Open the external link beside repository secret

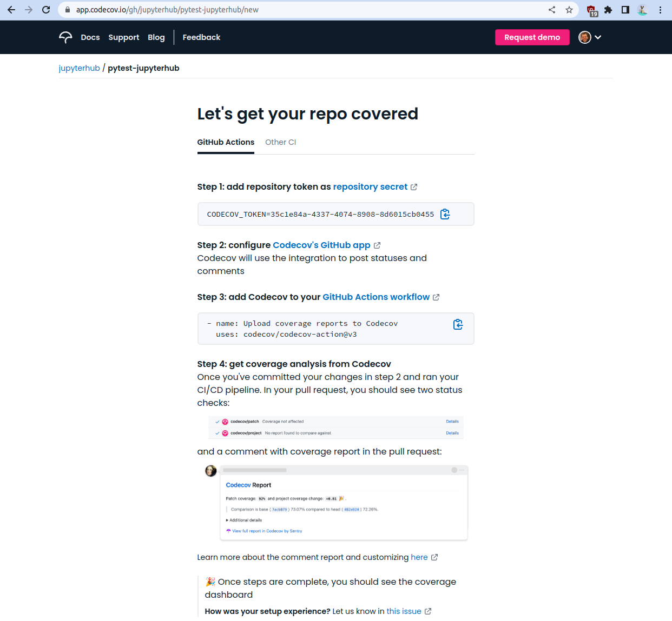click(x=414, y=186)
